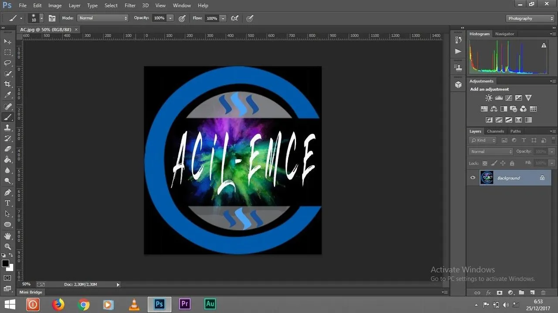Add a Brightness/Contrast adjustment
The width and height of the screenshot is (558, 313).
pos(489,98)
